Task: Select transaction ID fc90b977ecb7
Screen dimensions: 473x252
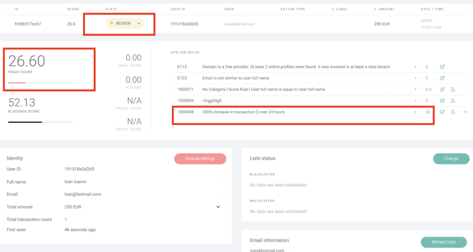Action: pos(28,24)
